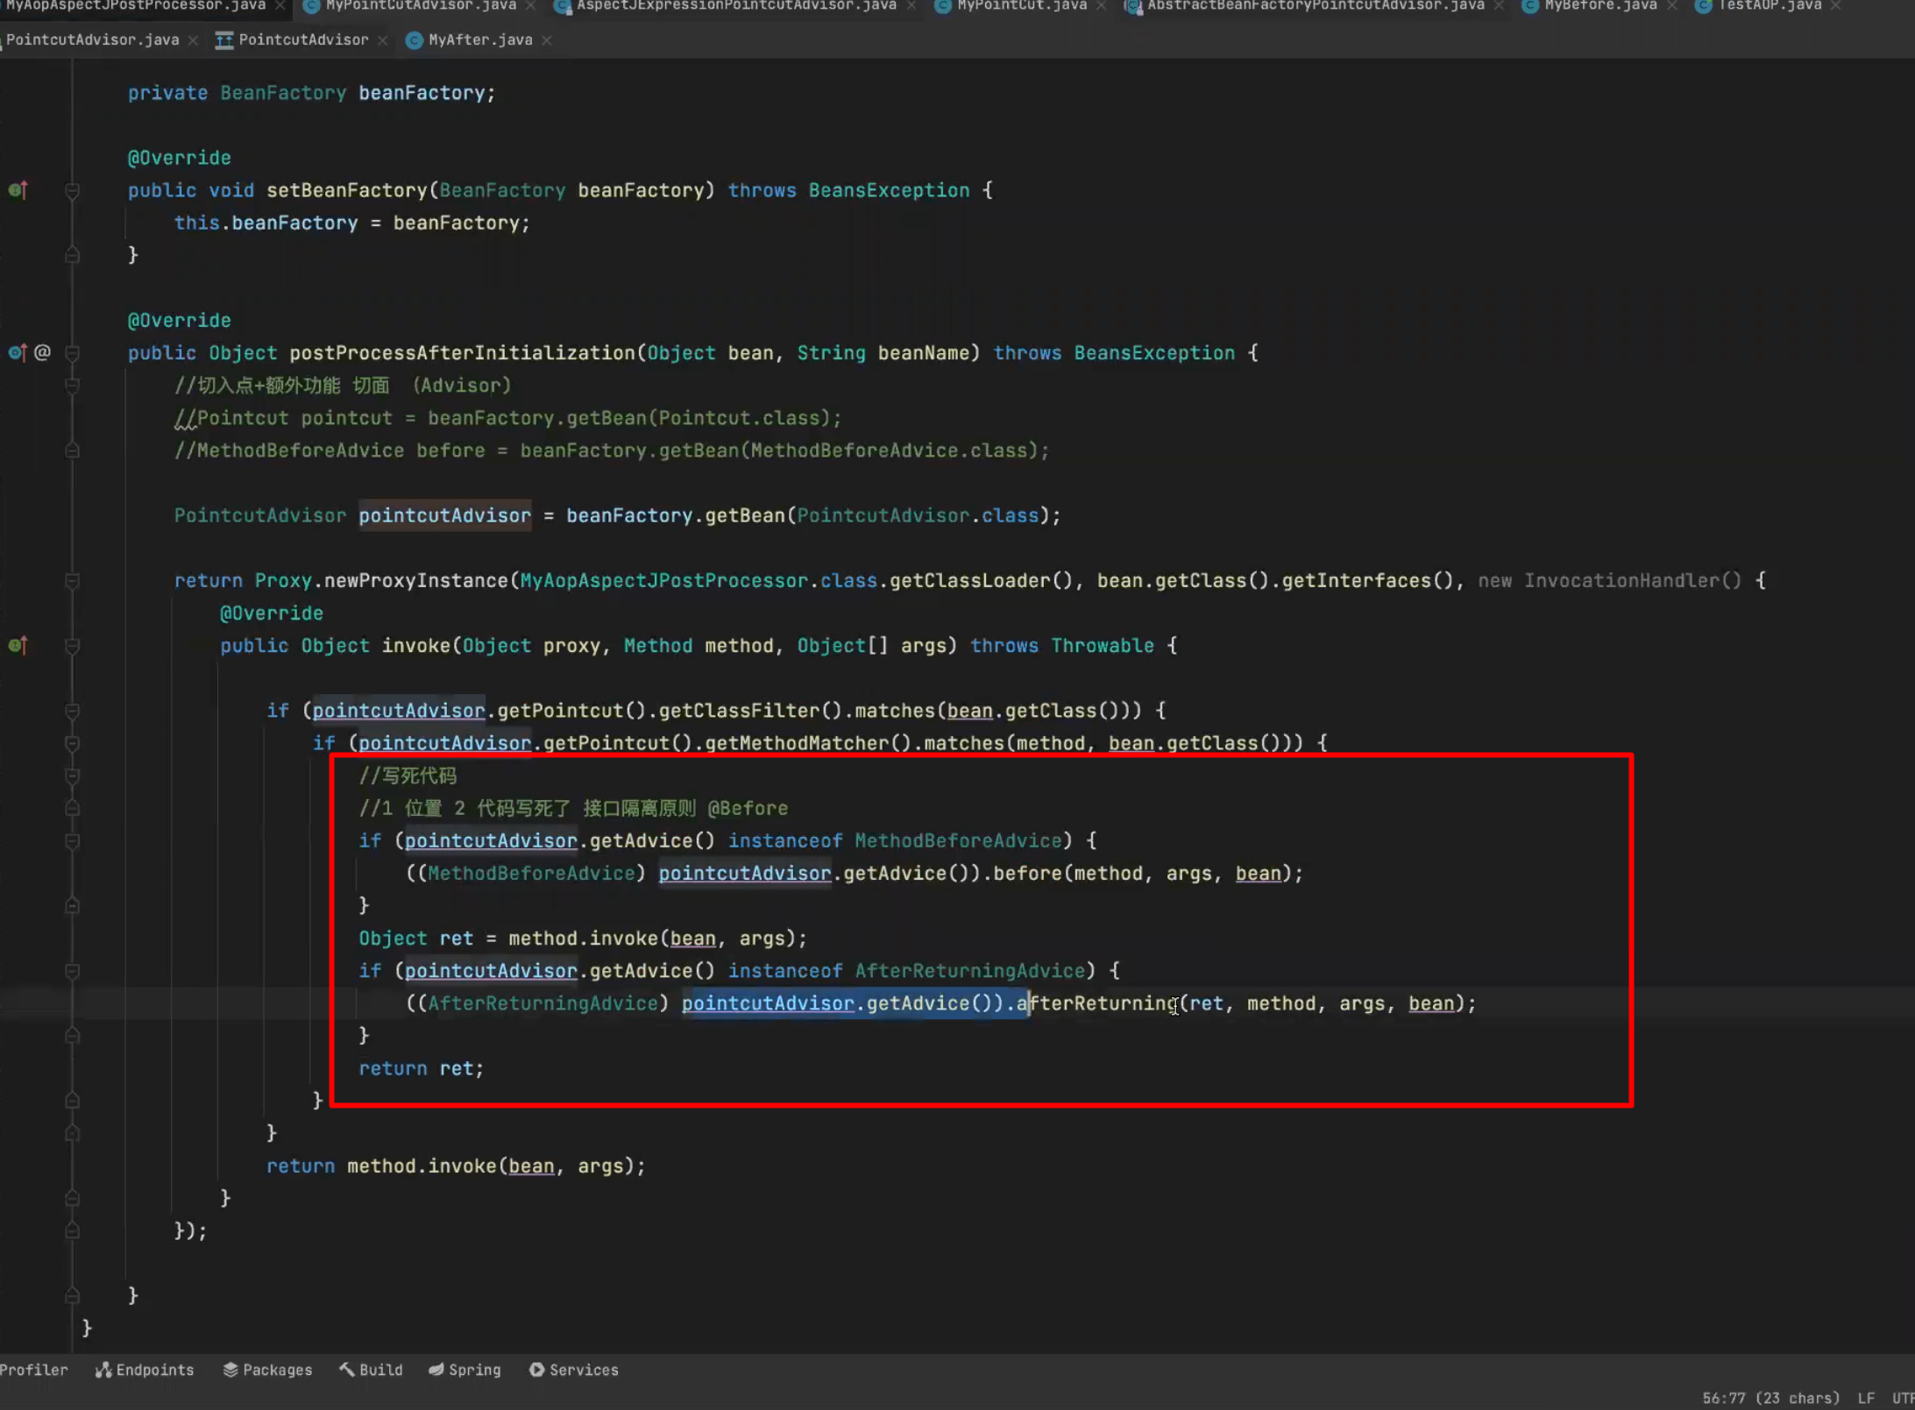Click the pointcutAdvisor variable declaration
This screenshot has width=1915, height=1410.
pos(444,515)
